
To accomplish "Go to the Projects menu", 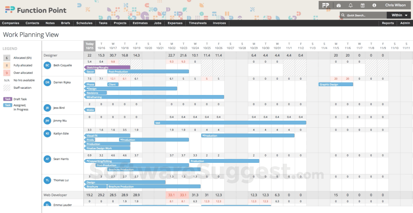I will (x=120, y=23).
